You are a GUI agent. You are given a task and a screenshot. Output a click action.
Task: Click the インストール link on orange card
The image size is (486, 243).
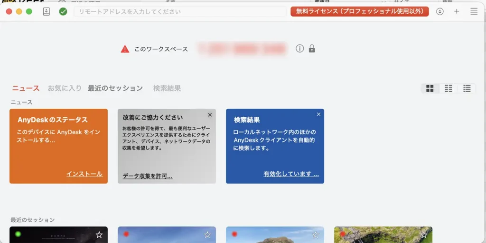(84, 174)
